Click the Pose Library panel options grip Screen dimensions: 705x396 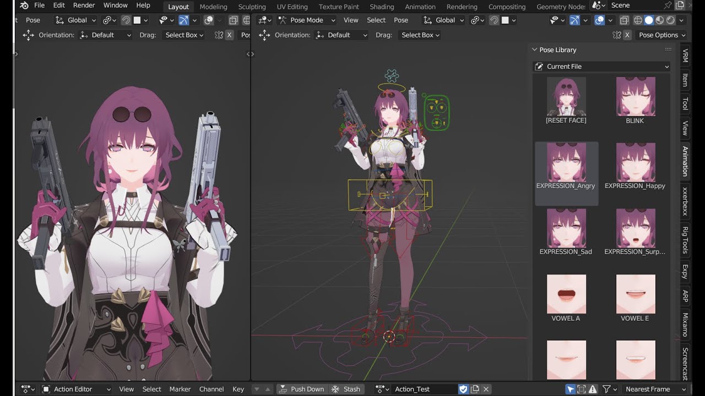(668, 50)
